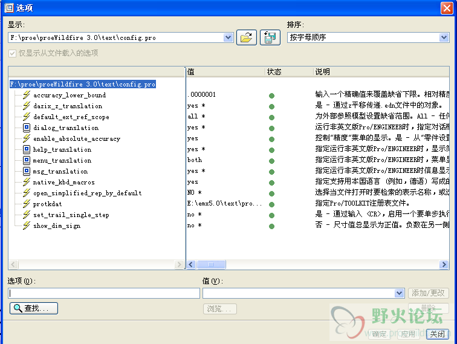457x344 pixels.
Task: Click lightning icon beside native_kbd_macros
Action: pos(27,182)
